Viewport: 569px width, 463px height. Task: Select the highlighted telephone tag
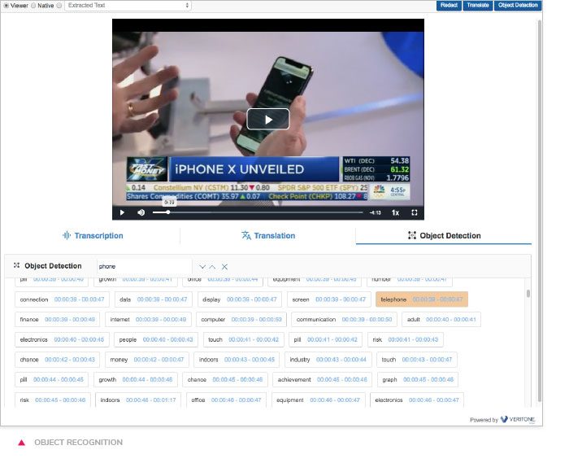[x=422, y=299]
